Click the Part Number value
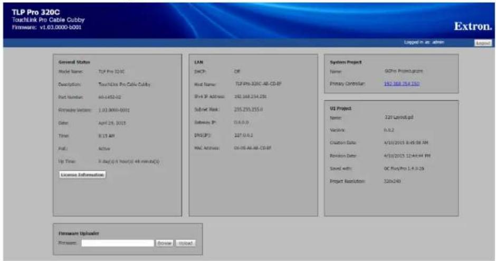This screenshot has height=261, width=496. point(109,97)
